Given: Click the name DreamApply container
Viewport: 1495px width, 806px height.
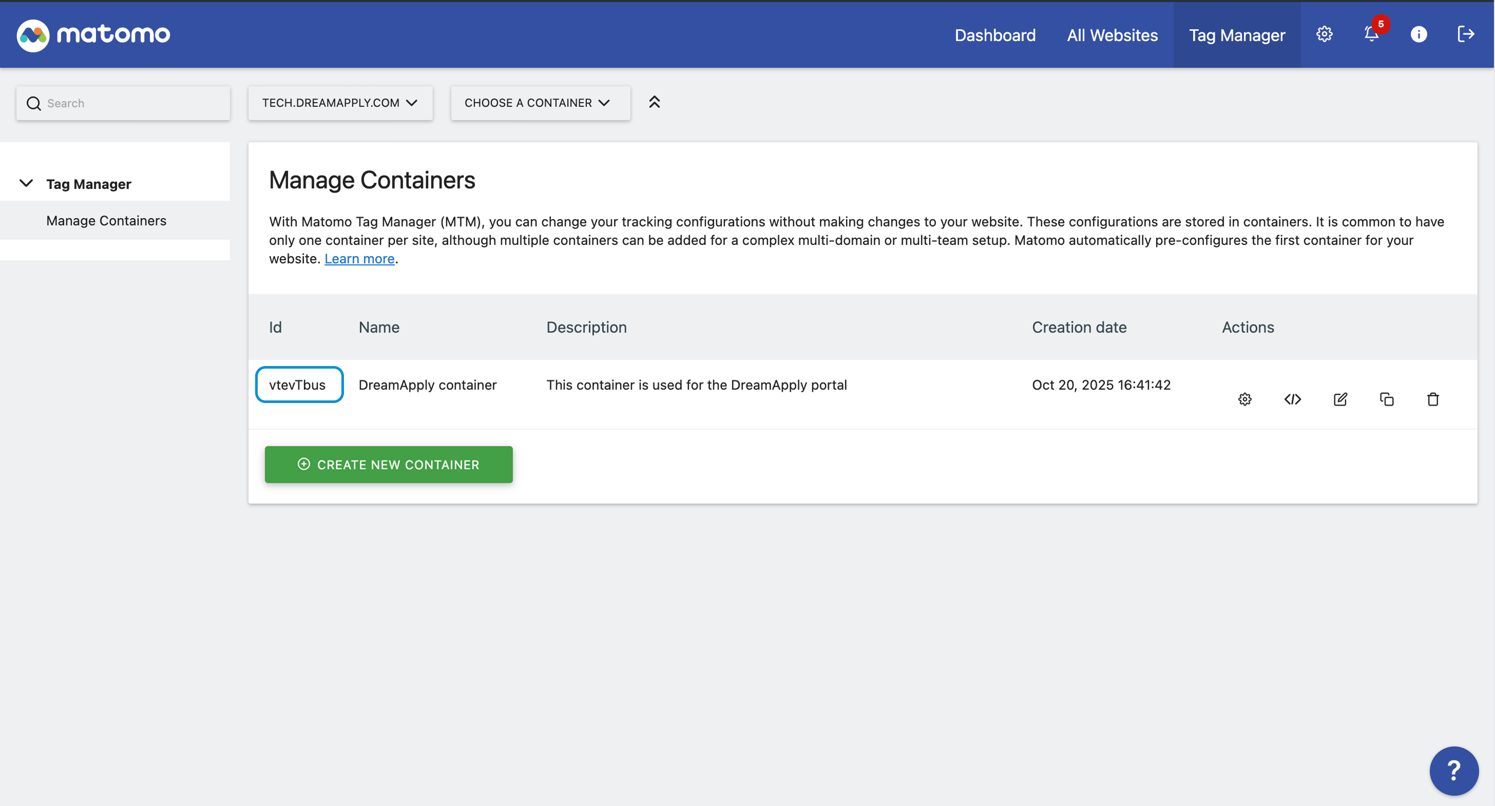Looking at the screenshot, I should 428,385.
